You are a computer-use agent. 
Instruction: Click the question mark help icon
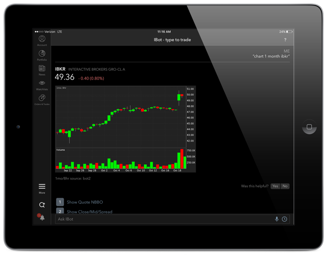285,40
